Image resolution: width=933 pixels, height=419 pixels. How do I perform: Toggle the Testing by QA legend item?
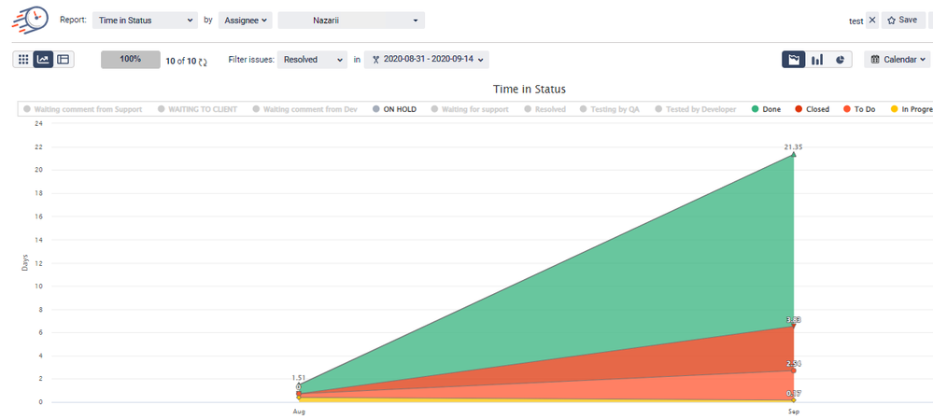tap(611, 109)
